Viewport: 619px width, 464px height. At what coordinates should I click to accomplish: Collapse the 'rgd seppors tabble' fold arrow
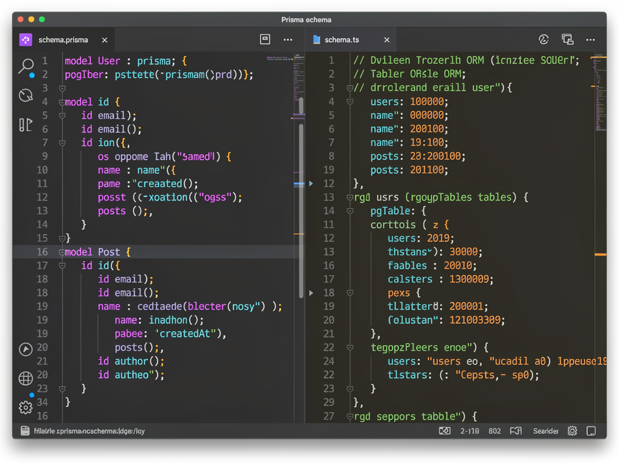350,416
